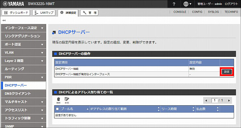The width and height of the screenshot is (241, 128).
Task: Open the SYSLOG link
Action: (x=213, y=12)
